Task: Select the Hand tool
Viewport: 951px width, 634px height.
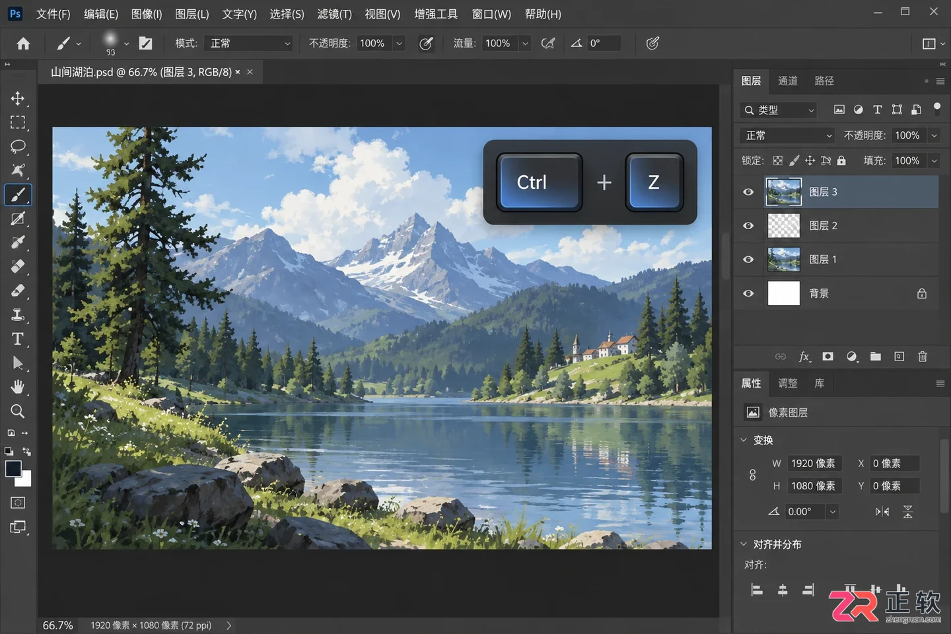Action: tap(18, 387)
